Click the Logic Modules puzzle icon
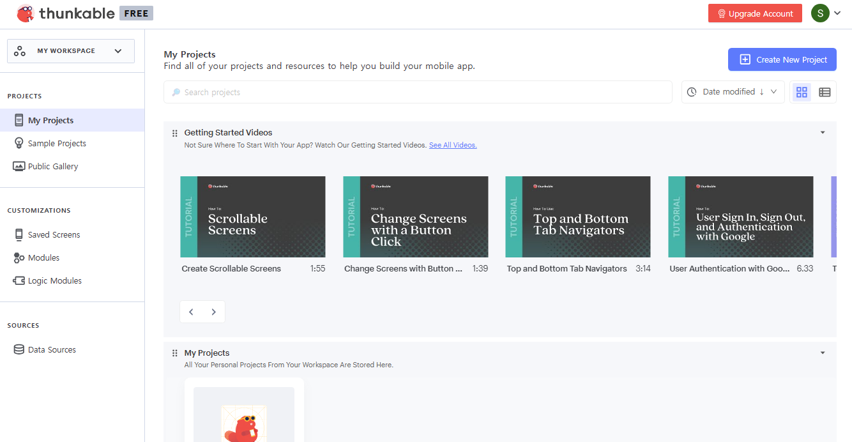The width and height of the screenshot is (852, 442). [19, 280]
